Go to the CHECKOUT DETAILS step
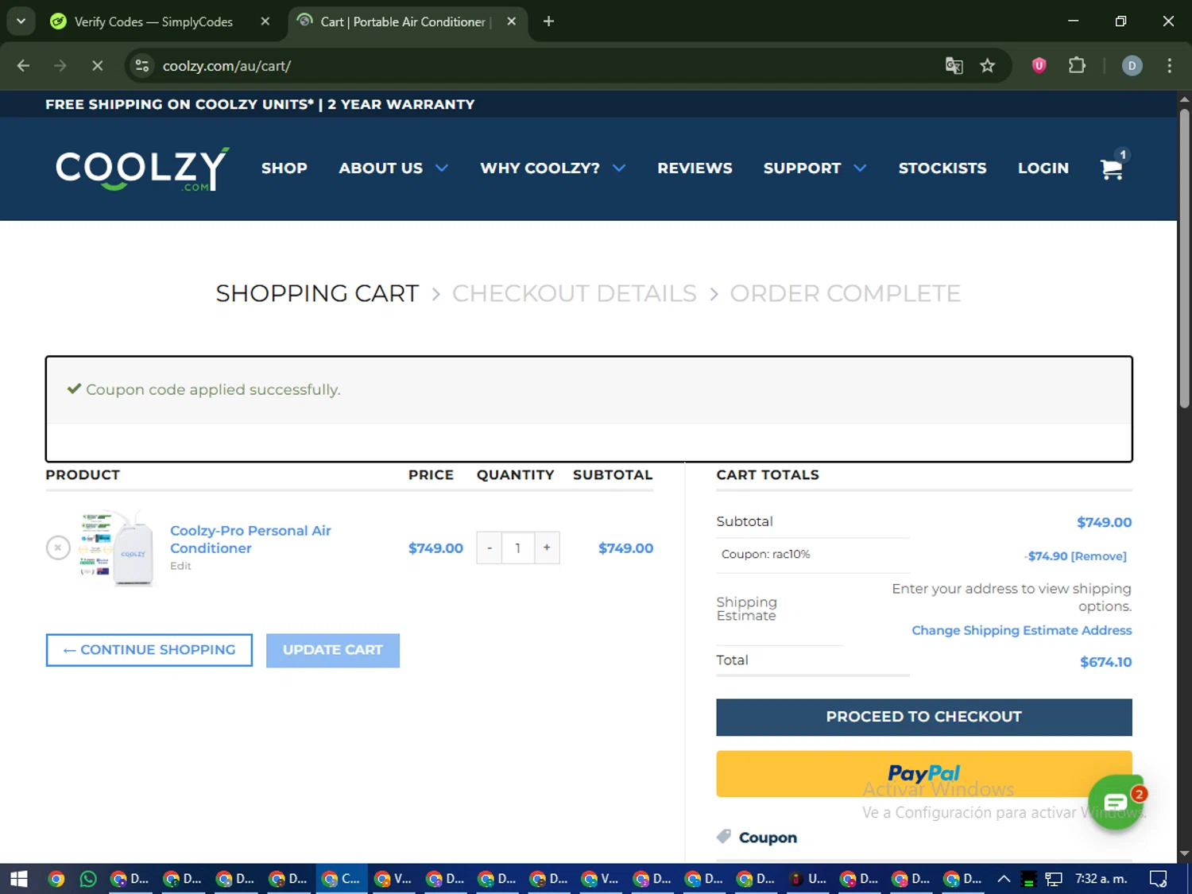This screenshot has height=894, width=1192. (574, 293)
